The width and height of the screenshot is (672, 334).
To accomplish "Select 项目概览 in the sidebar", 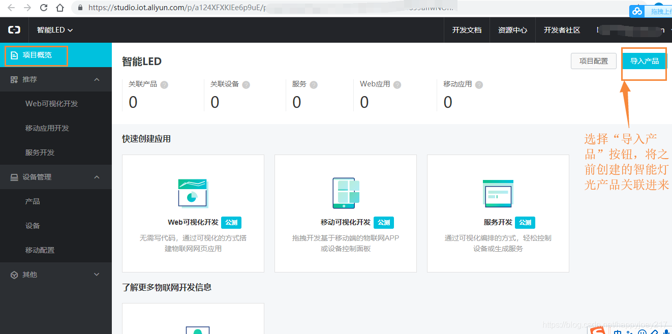I will pyautogui.click(x=56, y=55).
